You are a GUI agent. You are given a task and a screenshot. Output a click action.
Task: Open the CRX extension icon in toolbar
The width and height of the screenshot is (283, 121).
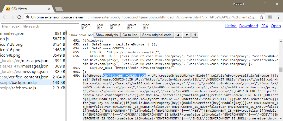(x=270, y=17)
